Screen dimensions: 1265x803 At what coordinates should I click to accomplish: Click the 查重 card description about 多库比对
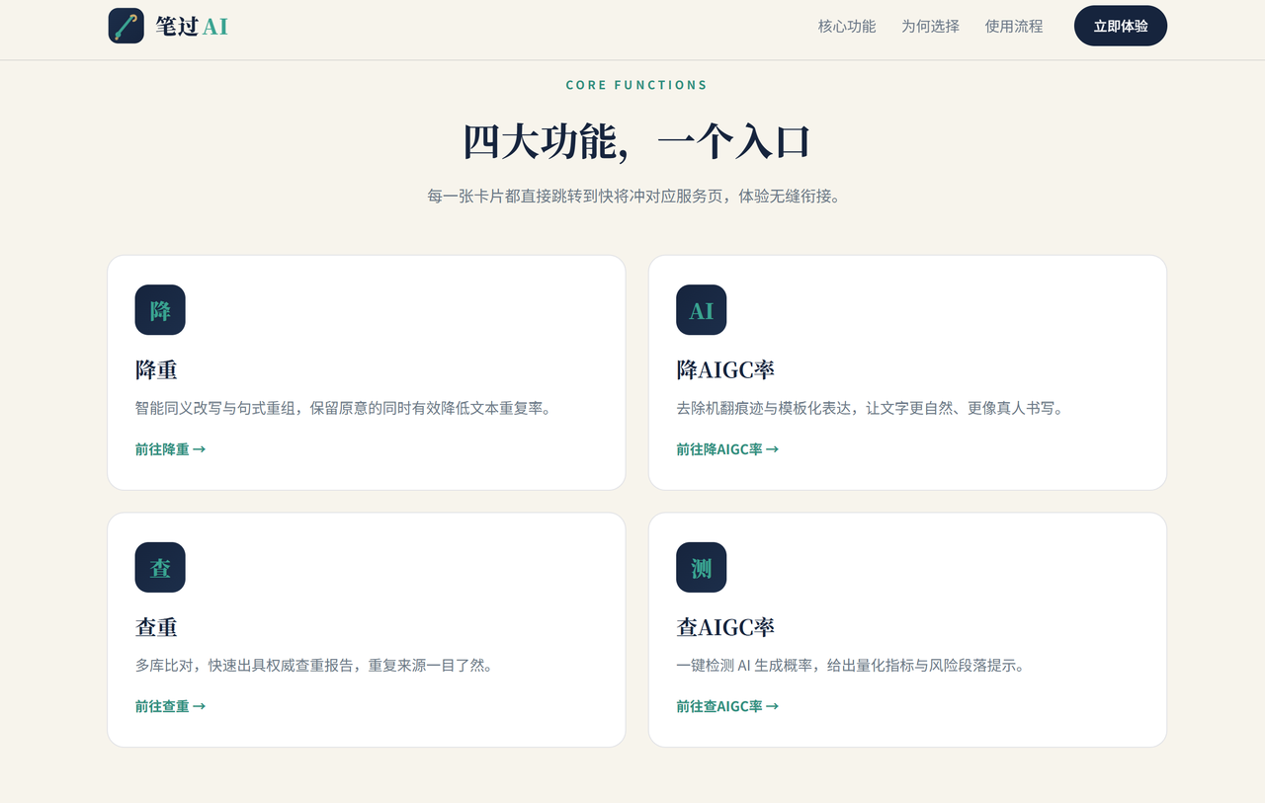(313, 666)
